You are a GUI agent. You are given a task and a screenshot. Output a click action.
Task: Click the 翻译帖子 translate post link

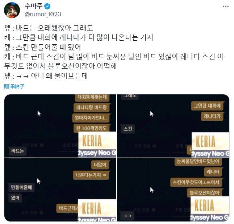[14, 86]
